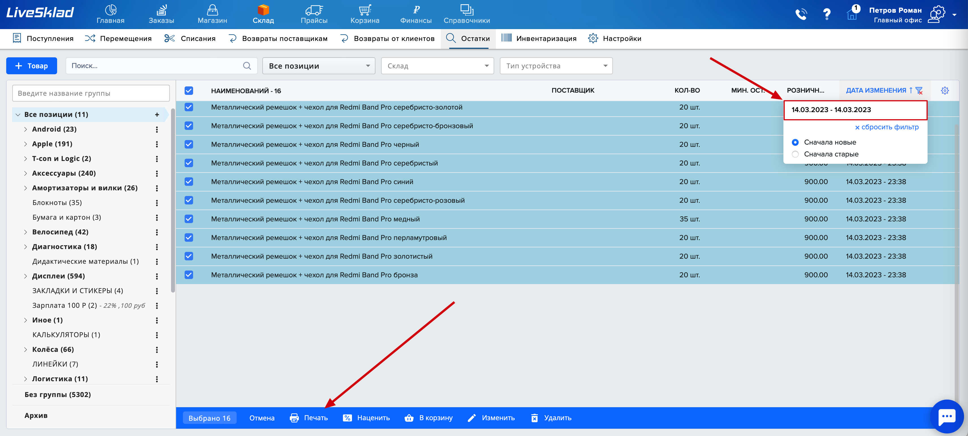Click Удалить in the action bar
968x436 pixels.
551,418
